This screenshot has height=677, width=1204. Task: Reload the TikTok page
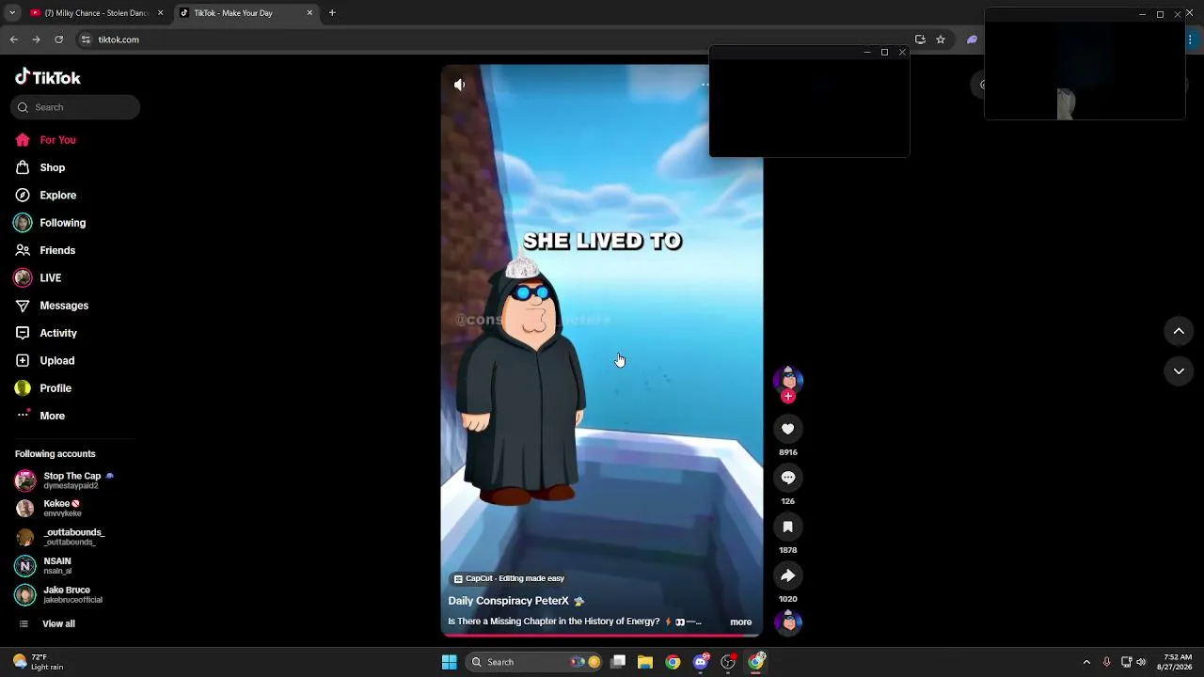click(x=58, y=39)
